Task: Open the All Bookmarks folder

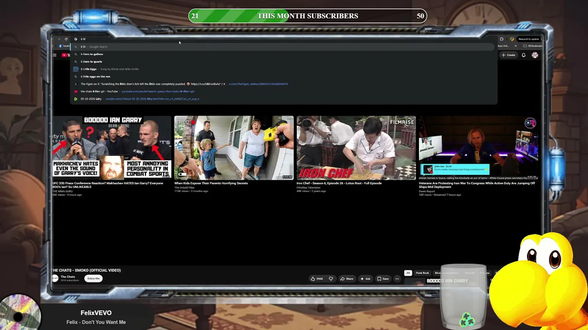Action: pos(532,46)
